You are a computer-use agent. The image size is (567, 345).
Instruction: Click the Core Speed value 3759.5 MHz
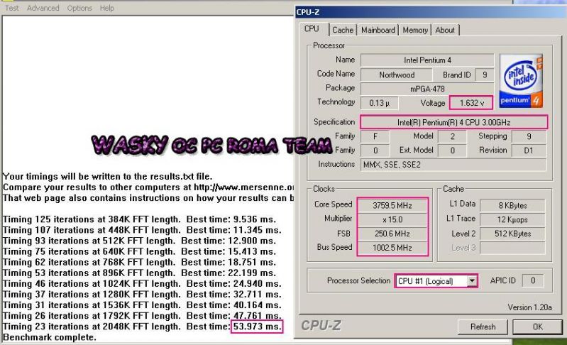pyautogui.click(x=392, y=205)
